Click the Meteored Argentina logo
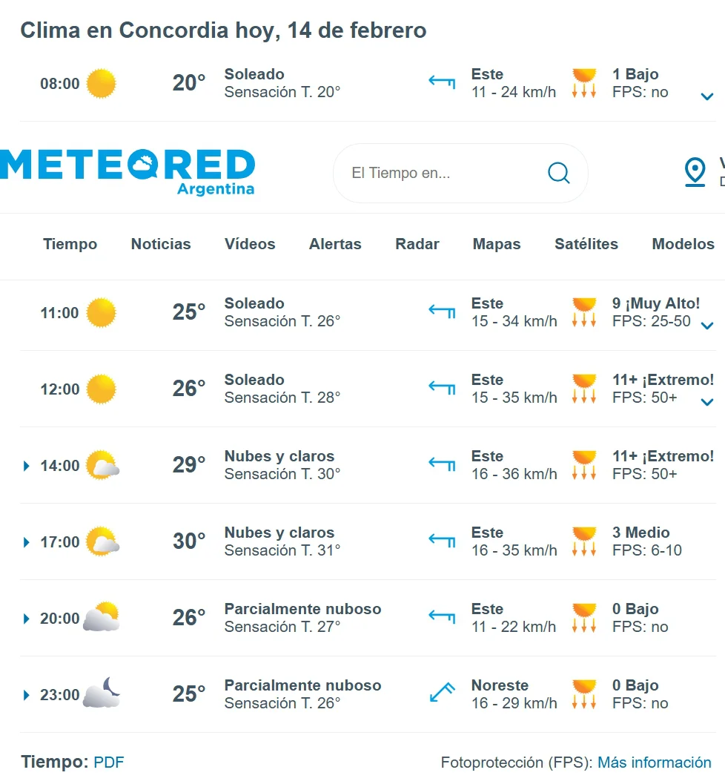This screenshot has width=725, height=784. pyautogui.click(x=128, y=171)
